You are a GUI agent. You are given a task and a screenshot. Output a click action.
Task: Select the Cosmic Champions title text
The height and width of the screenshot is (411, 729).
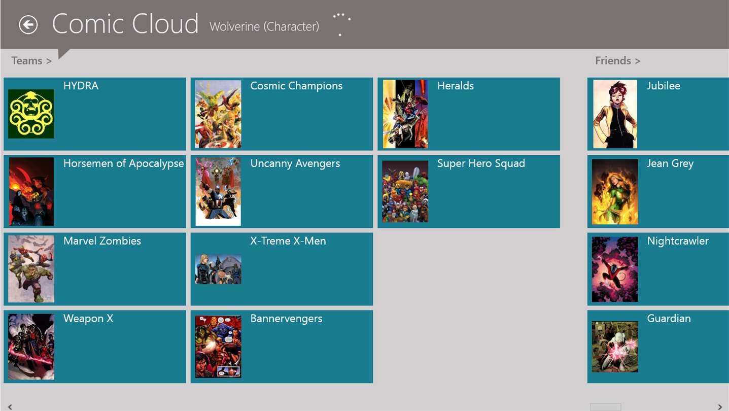pos(296,86)
